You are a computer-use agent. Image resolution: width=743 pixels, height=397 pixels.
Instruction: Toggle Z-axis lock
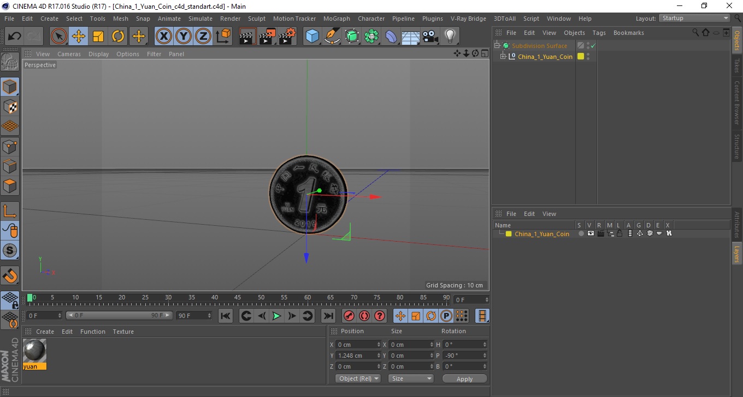[203, 37]
